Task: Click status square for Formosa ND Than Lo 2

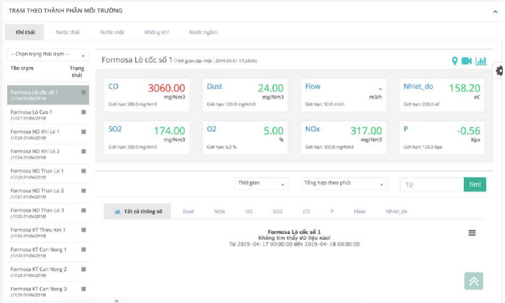Action: [x=83, y=190]
